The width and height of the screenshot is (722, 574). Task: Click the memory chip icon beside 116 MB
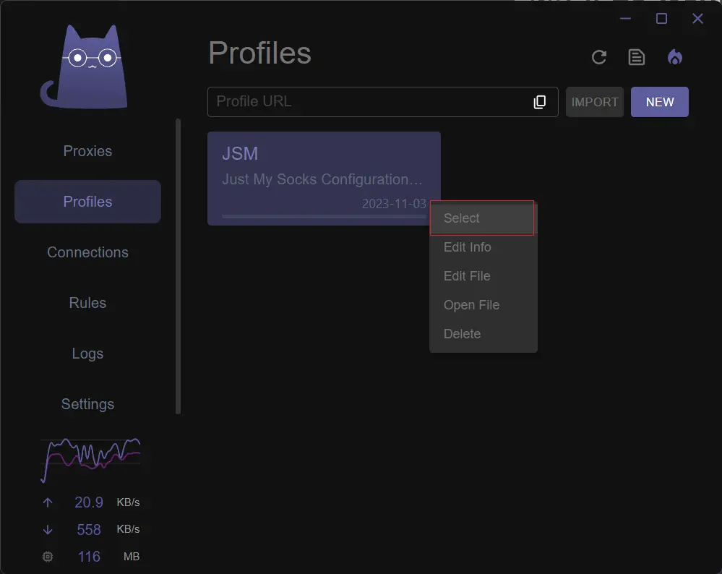point(48,557)
